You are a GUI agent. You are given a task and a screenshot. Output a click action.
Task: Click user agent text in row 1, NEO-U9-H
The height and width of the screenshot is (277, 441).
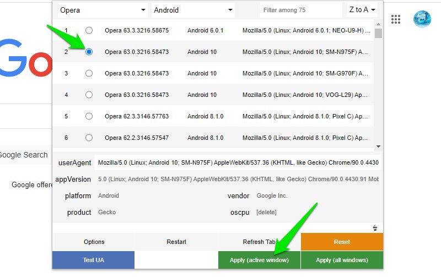point(306,30)
